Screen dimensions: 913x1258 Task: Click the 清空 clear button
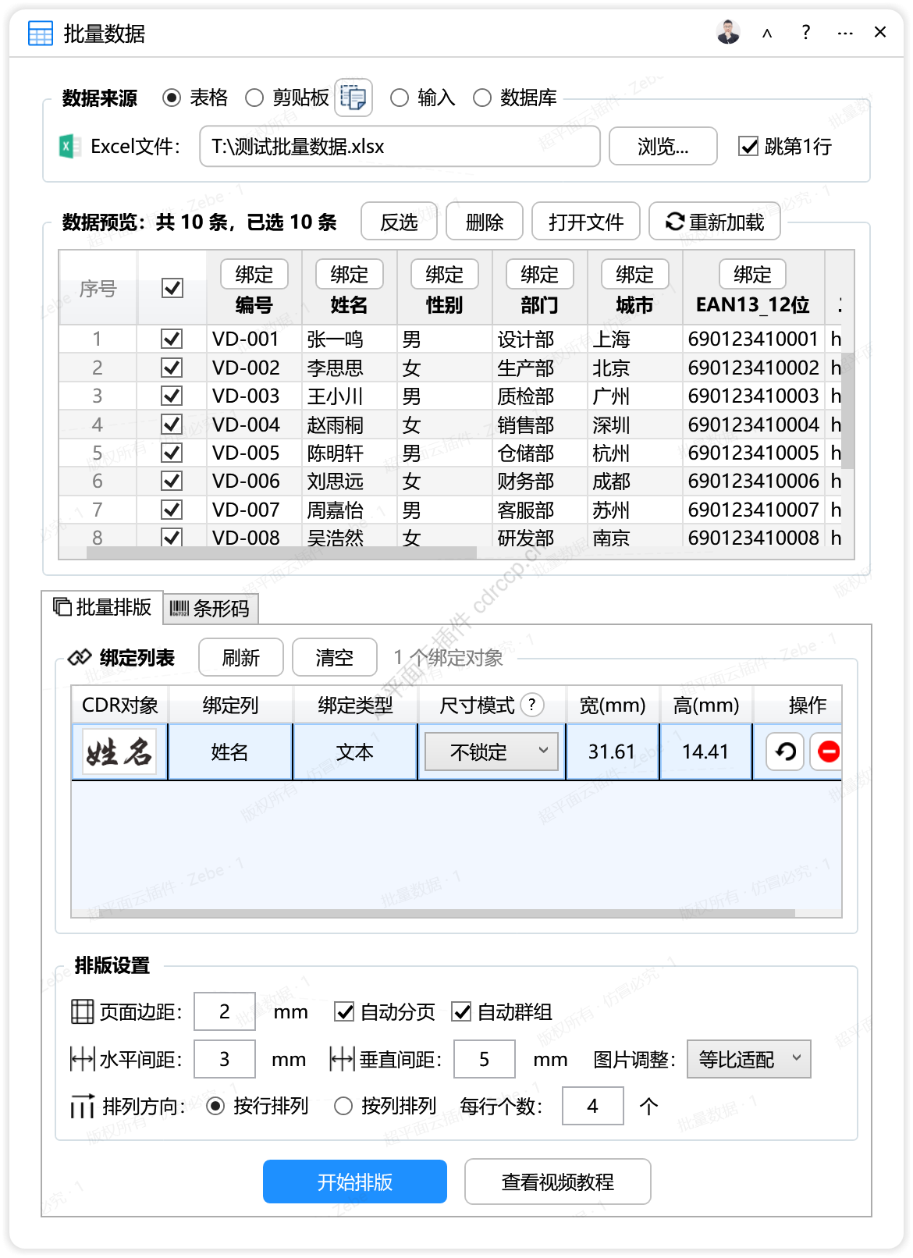pos(335,657)
